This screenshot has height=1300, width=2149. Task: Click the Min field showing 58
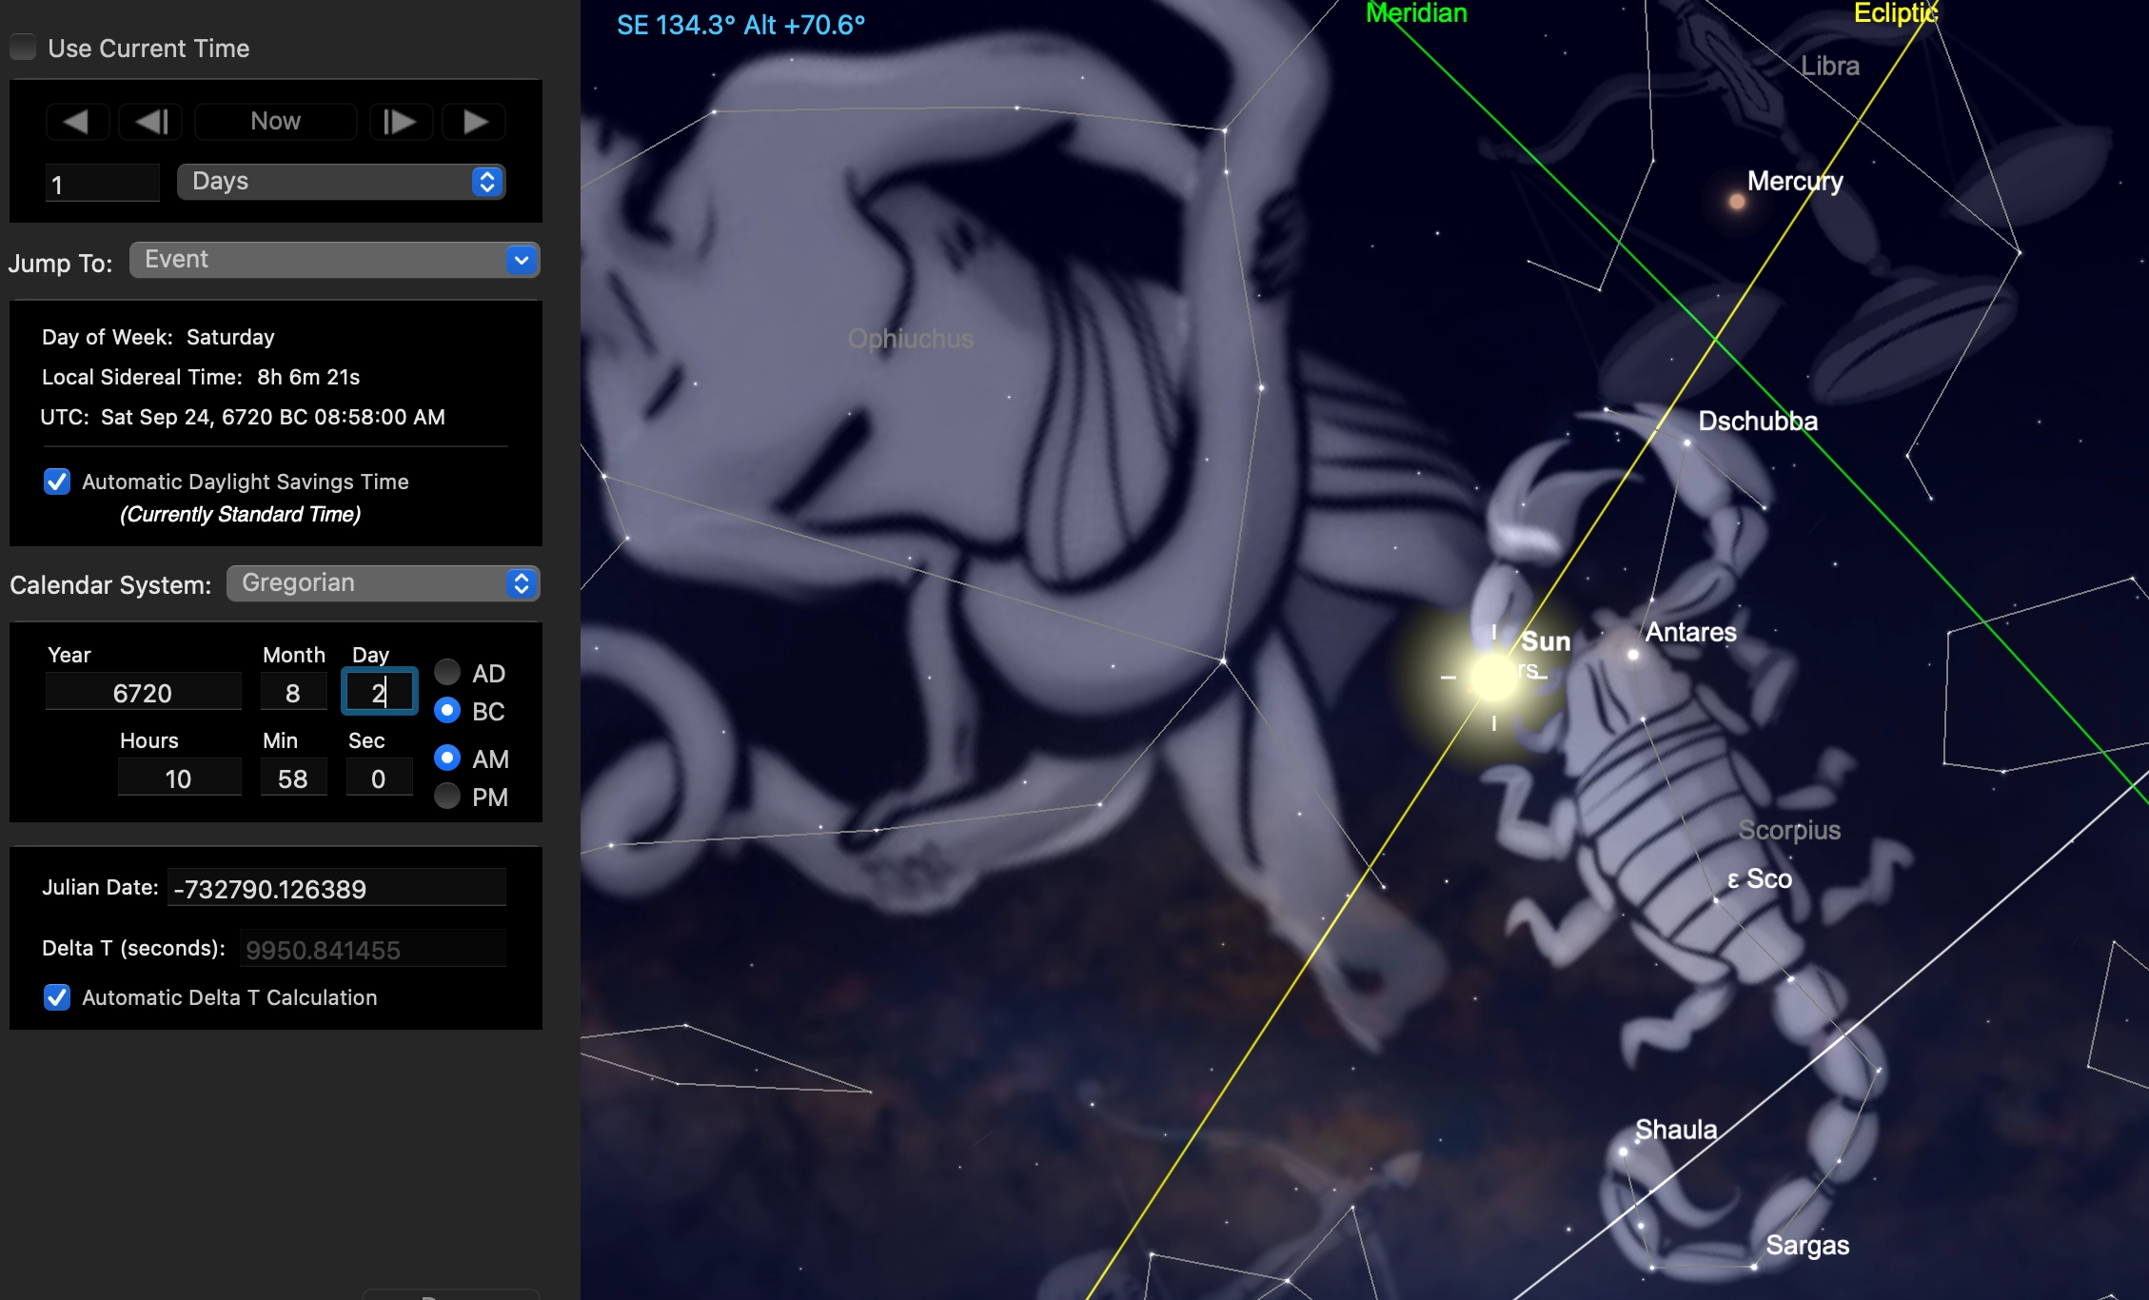pyautogui.click(x=293, y=778)
